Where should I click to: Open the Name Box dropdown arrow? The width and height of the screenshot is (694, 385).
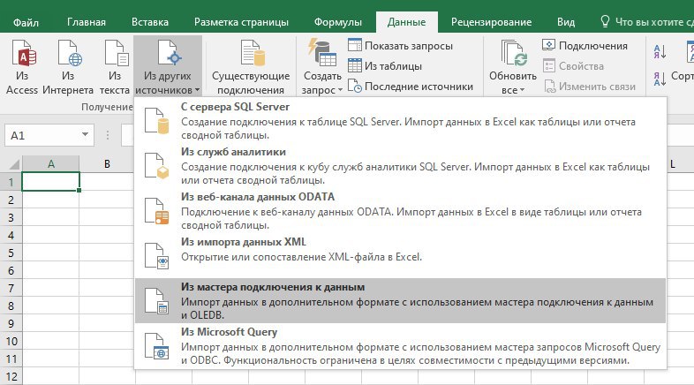[x=85, y=134]
